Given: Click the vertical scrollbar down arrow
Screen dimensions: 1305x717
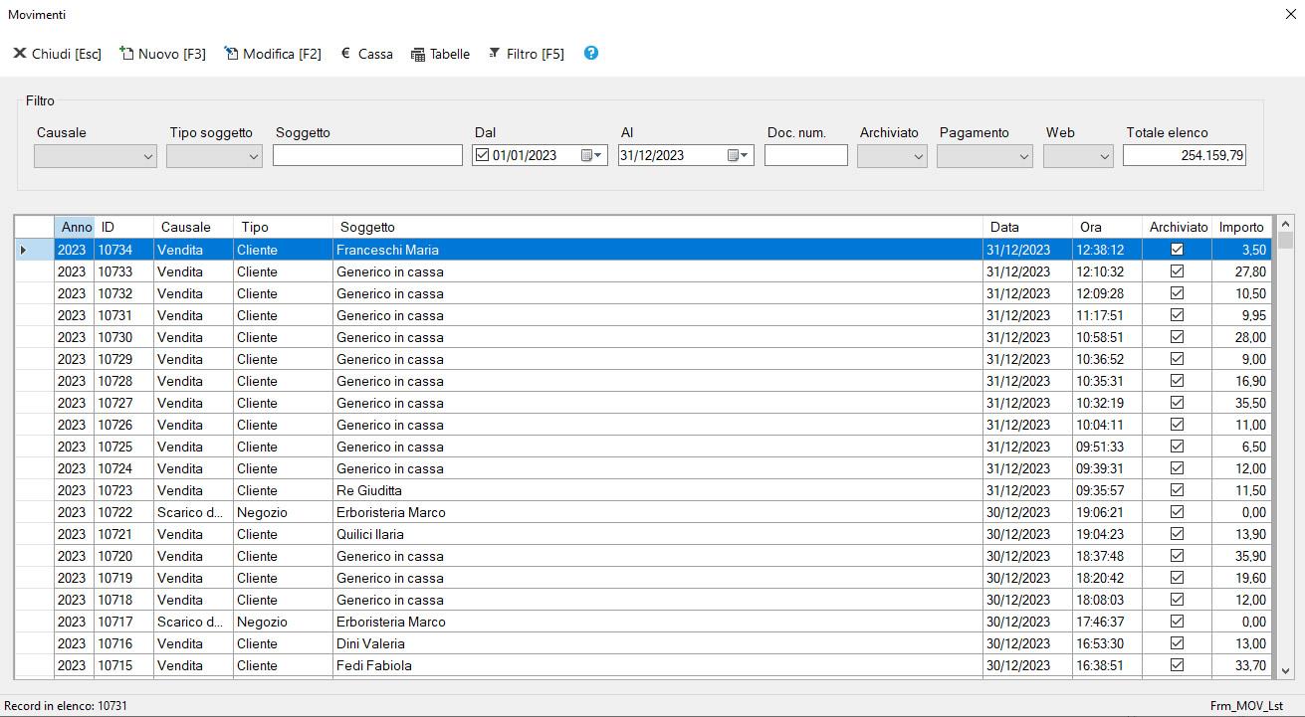Looking at the screenshot, I should (x=1285, y=671).
